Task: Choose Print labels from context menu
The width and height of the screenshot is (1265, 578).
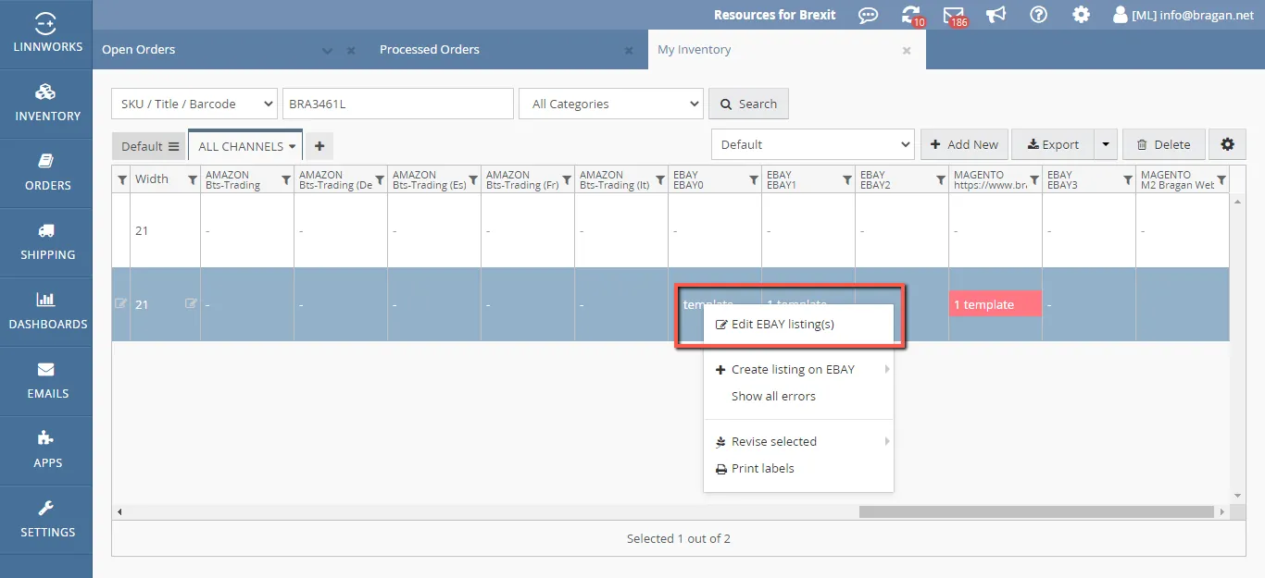Action: point(798,468)
